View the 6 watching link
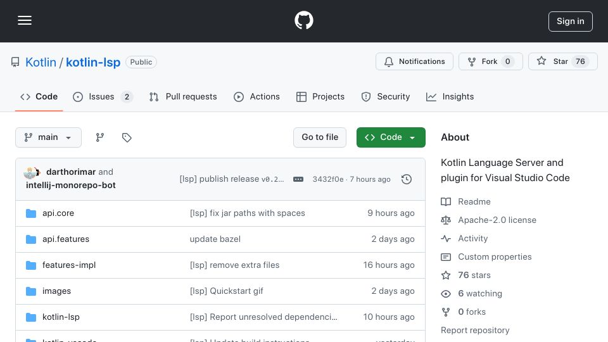 [480, 293]
